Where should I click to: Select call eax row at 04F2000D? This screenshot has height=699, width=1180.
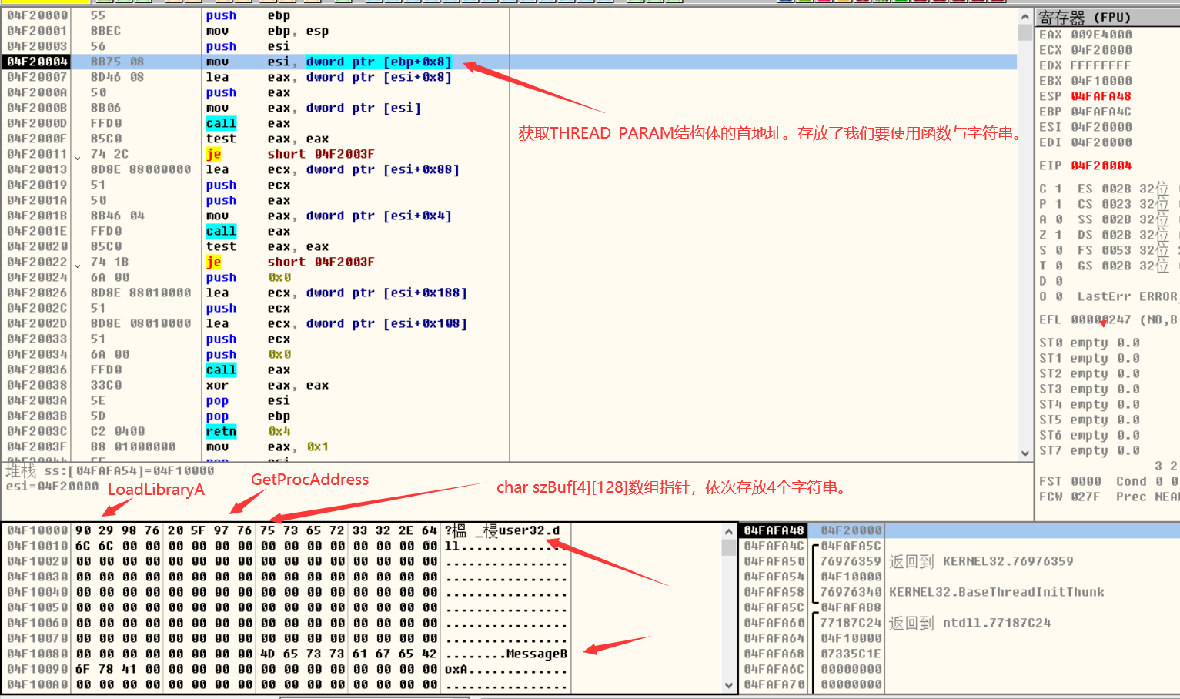point(510,123)
